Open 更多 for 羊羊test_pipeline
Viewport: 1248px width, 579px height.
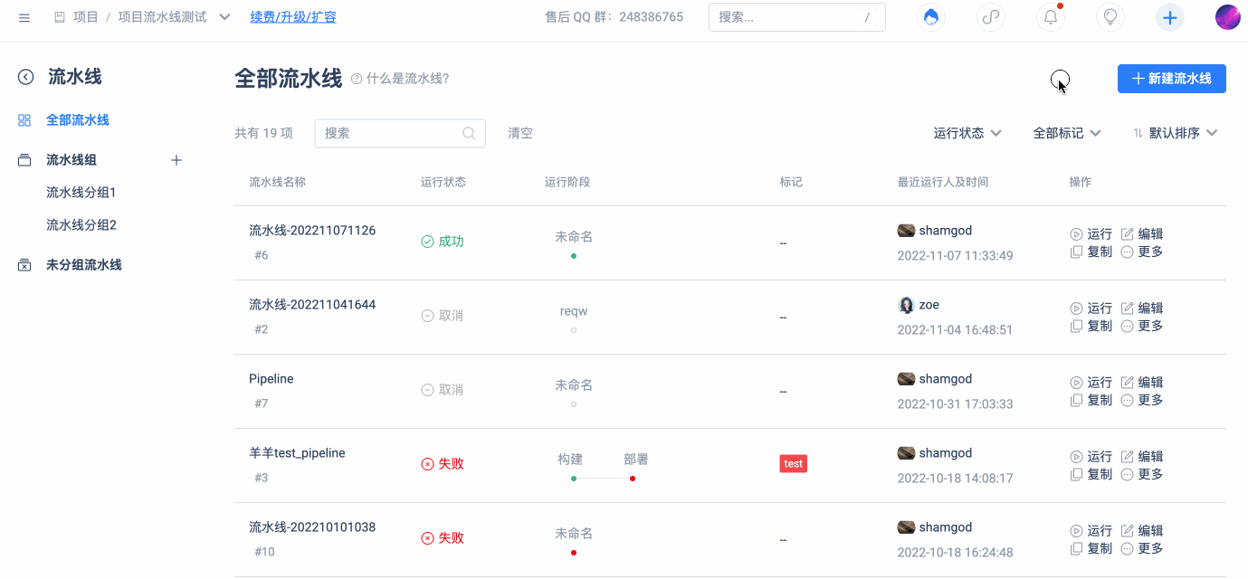pyautogui.click(x=1141, y=474)
